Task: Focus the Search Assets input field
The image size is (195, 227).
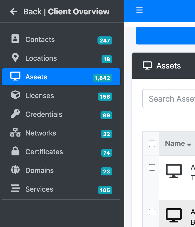Action: coord(169,99)
